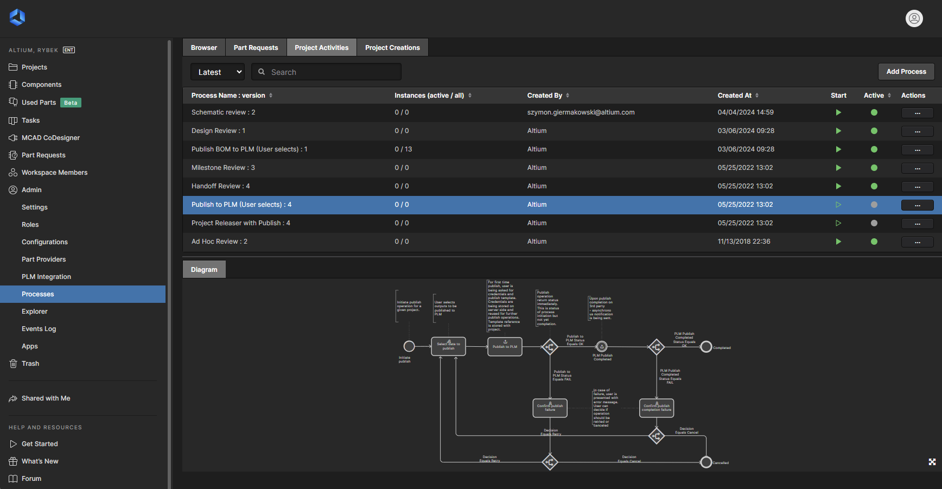Open Projects in the sidebar
Screen dimensions: 942x489
point(34,67)
